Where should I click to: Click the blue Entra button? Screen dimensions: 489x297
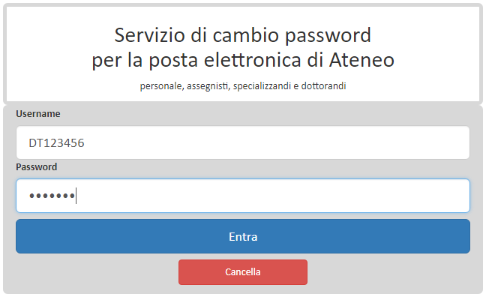(x=243, y=236)
